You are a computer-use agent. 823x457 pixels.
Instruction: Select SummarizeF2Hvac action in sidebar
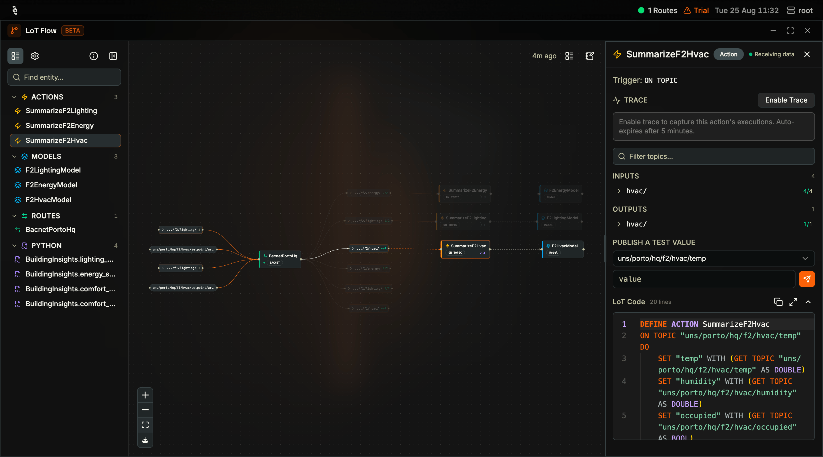pos(65,141)
